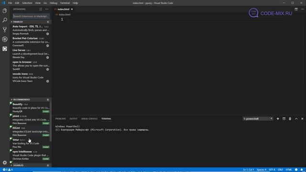Select the Live Server extension entry

(31, 54)
